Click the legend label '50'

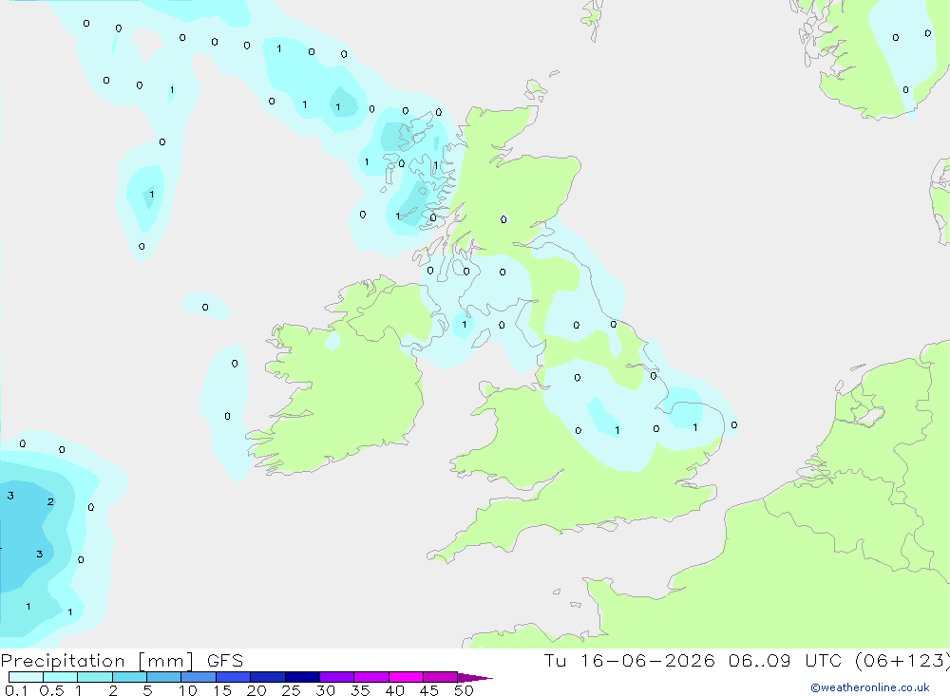464,690
